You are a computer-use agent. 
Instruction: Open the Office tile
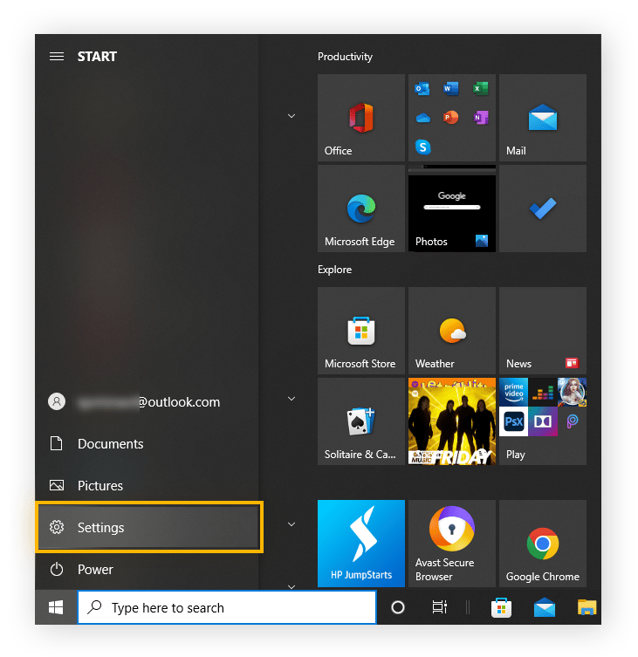(x=360, y=118)
